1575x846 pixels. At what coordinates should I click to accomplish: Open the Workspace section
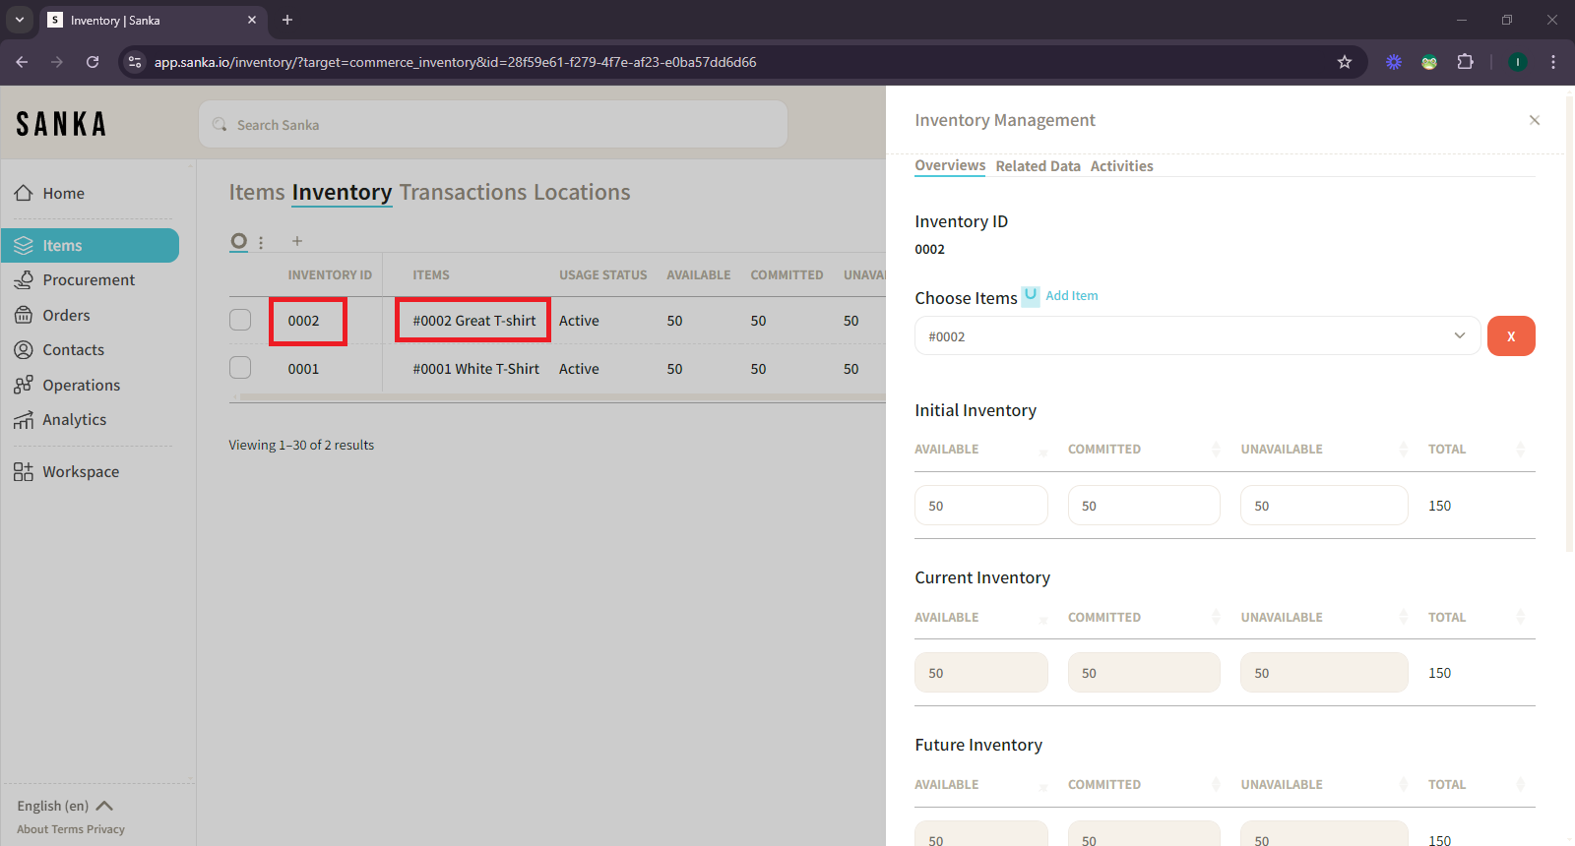click(80, 472)
